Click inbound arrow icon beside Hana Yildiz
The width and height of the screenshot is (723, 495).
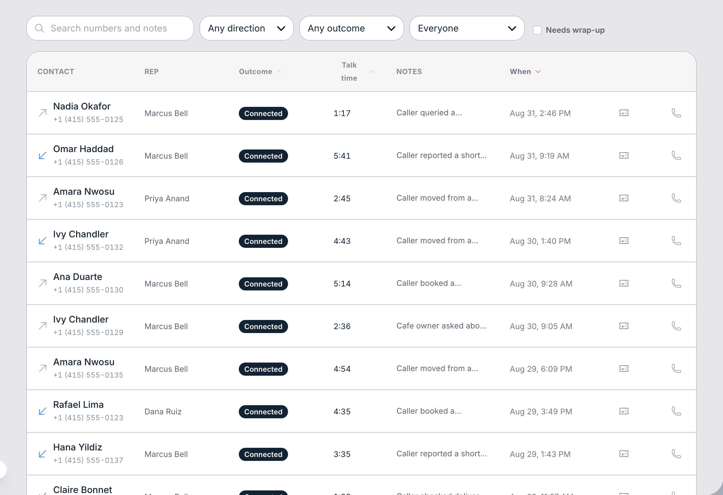click(43, 454)
